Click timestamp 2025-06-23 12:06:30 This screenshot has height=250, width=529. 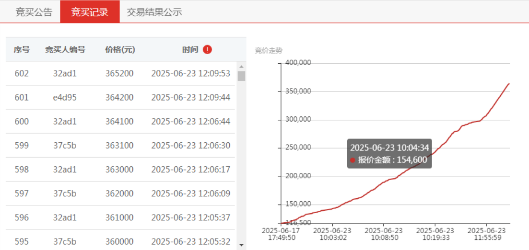pyautogui.click(x=191, y=146)
